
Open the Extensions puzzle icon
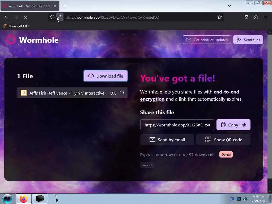click(256, 17)
